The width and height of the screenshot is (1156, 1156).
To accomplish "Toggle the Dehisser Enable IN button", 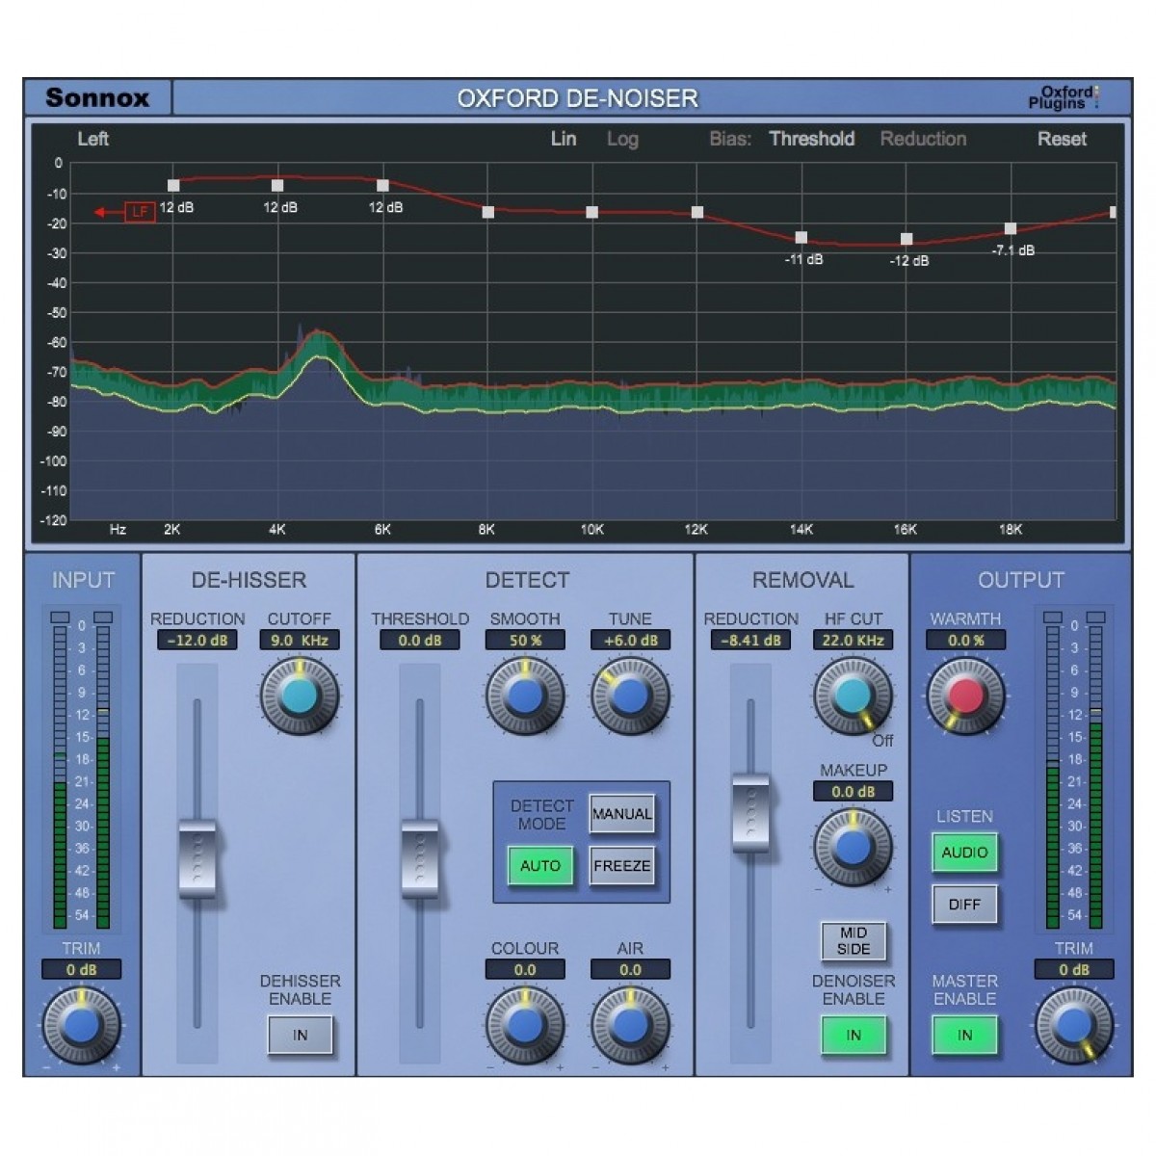I will click(x=300, y=1036).
